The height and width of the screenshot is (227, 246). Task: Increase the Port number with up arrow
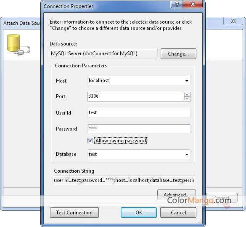click(187, 95)
